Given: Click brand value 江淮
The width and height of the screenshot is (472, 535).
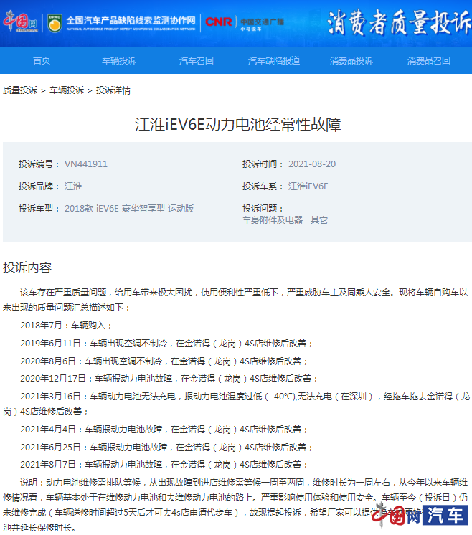Looking at the screenshot, I should (73, 186).
